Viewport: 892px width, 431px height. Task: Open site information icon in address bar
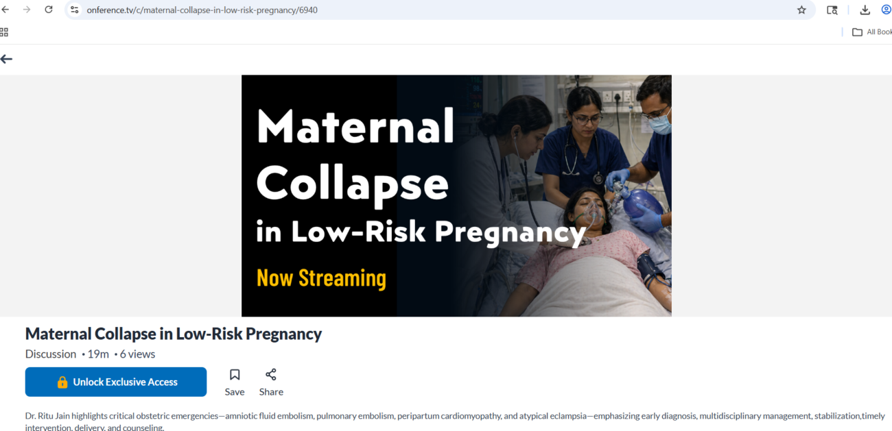pos(75,10)
